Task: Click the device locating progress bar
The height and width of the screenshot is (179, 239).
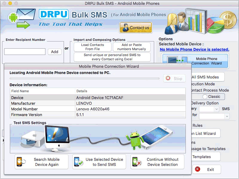Action: 85,78
